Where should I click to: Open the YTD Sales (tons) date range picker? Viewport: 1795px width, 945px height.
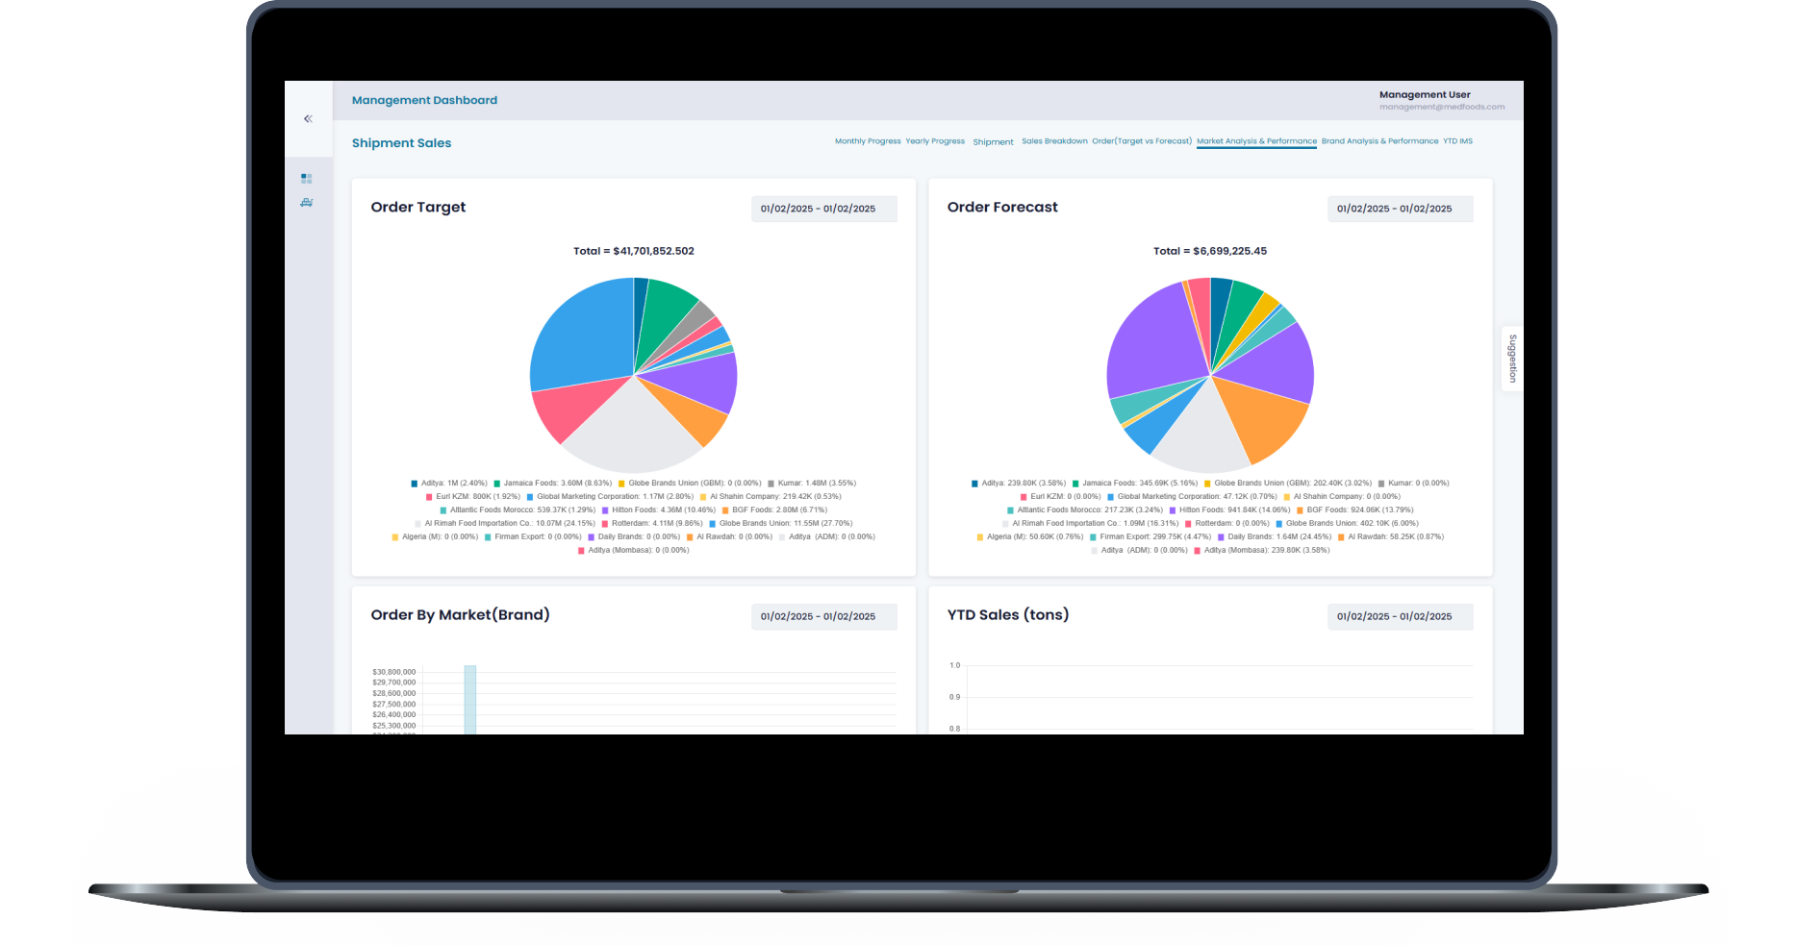tap(1399, 616)
